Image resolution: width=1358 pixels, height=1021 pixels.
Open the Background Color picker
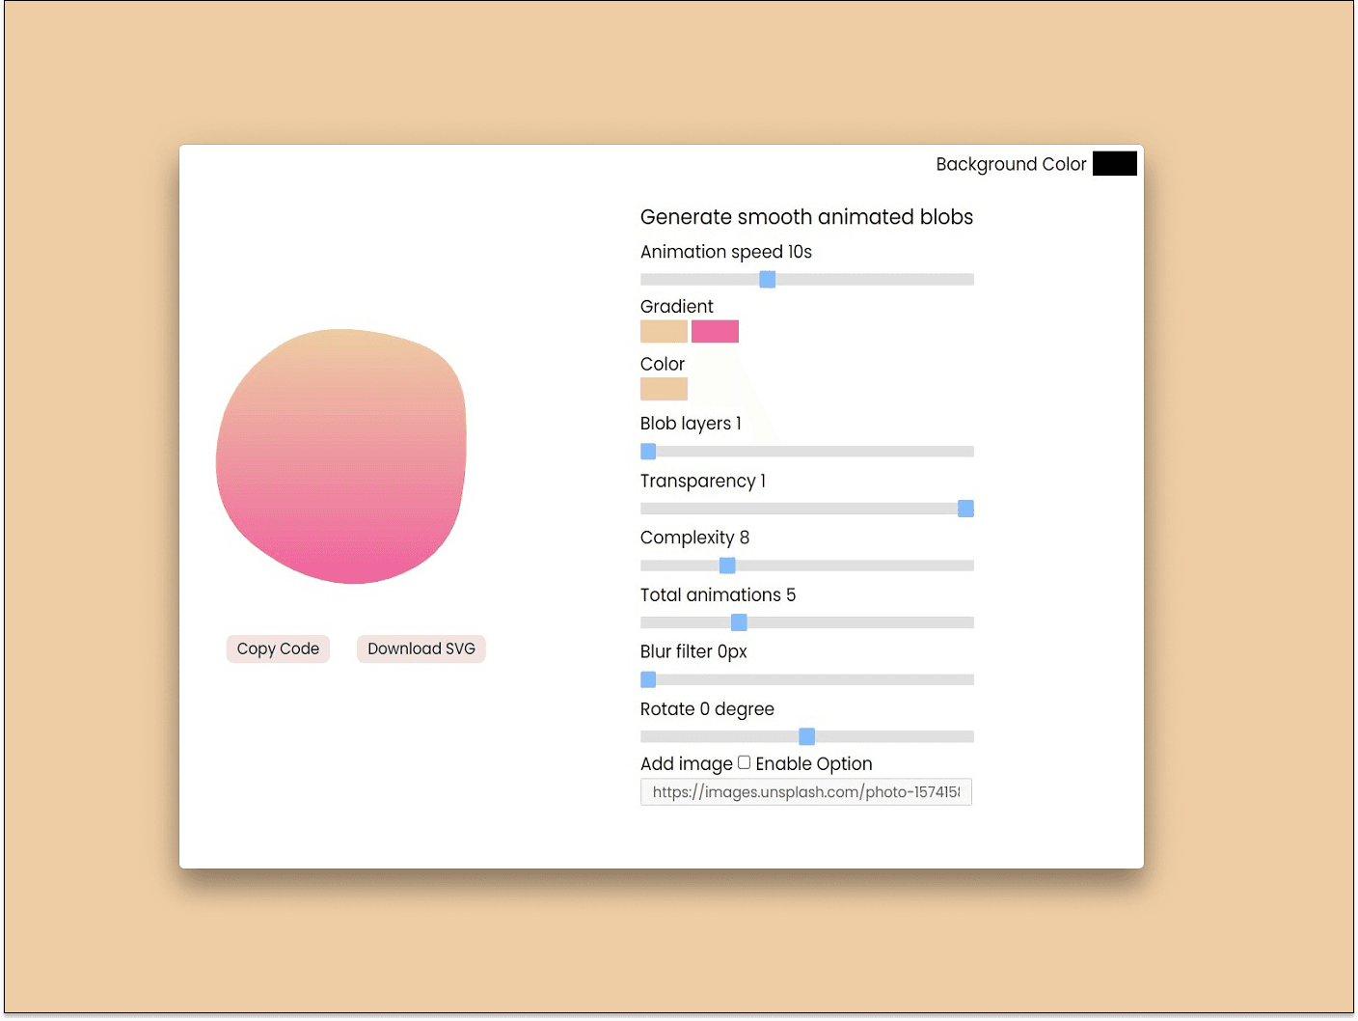point(1114,163)
